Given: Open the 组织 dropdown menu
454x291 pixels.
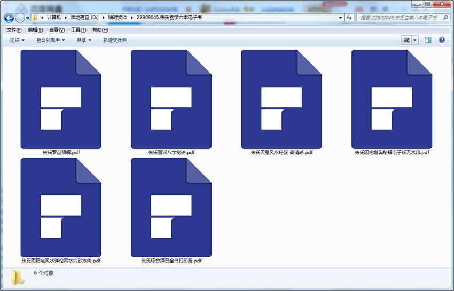Looking at the screenshot, I should click(18, 40).
